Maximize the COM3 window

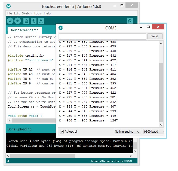coord(148,27)
